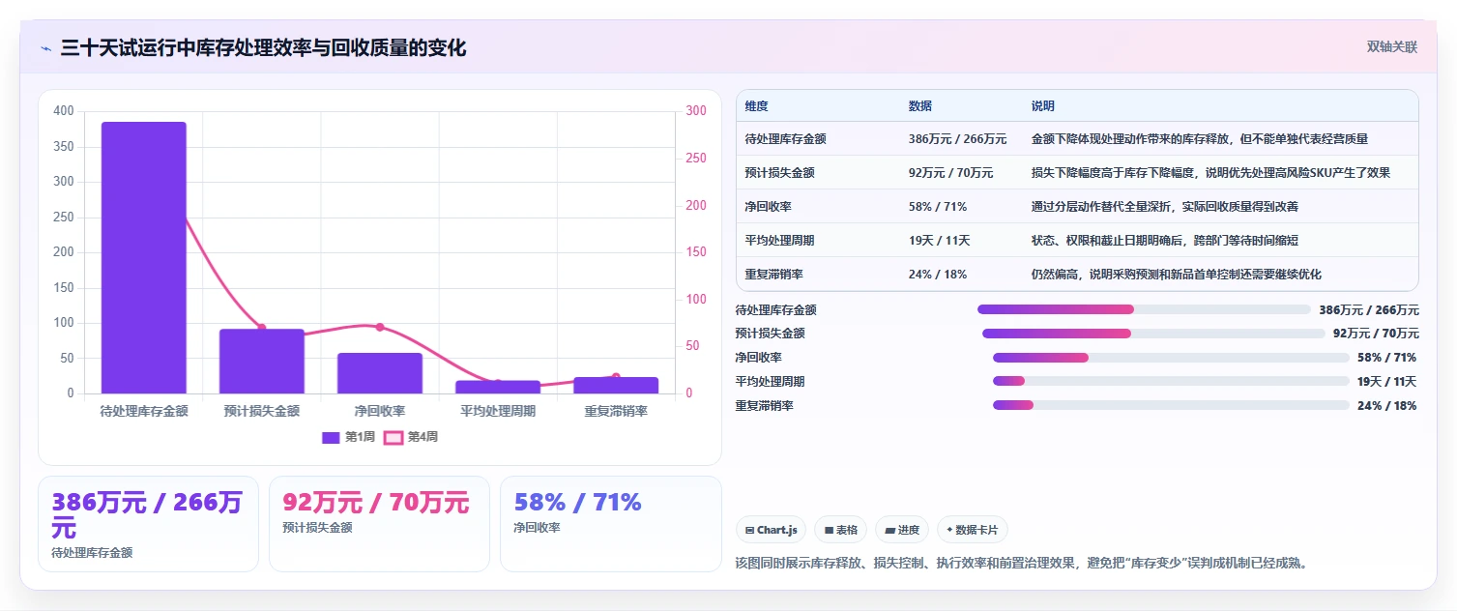Click the 净回收率 bar in chart
1457x611 pixels.
(380, 373)
